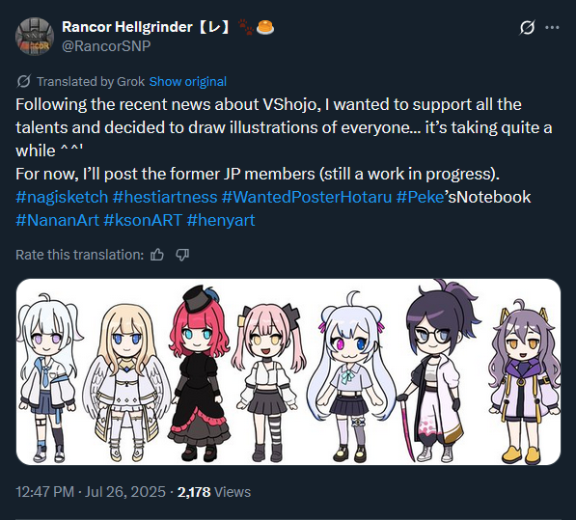Open the #ksonART hashtag

(x=143, y=220)
